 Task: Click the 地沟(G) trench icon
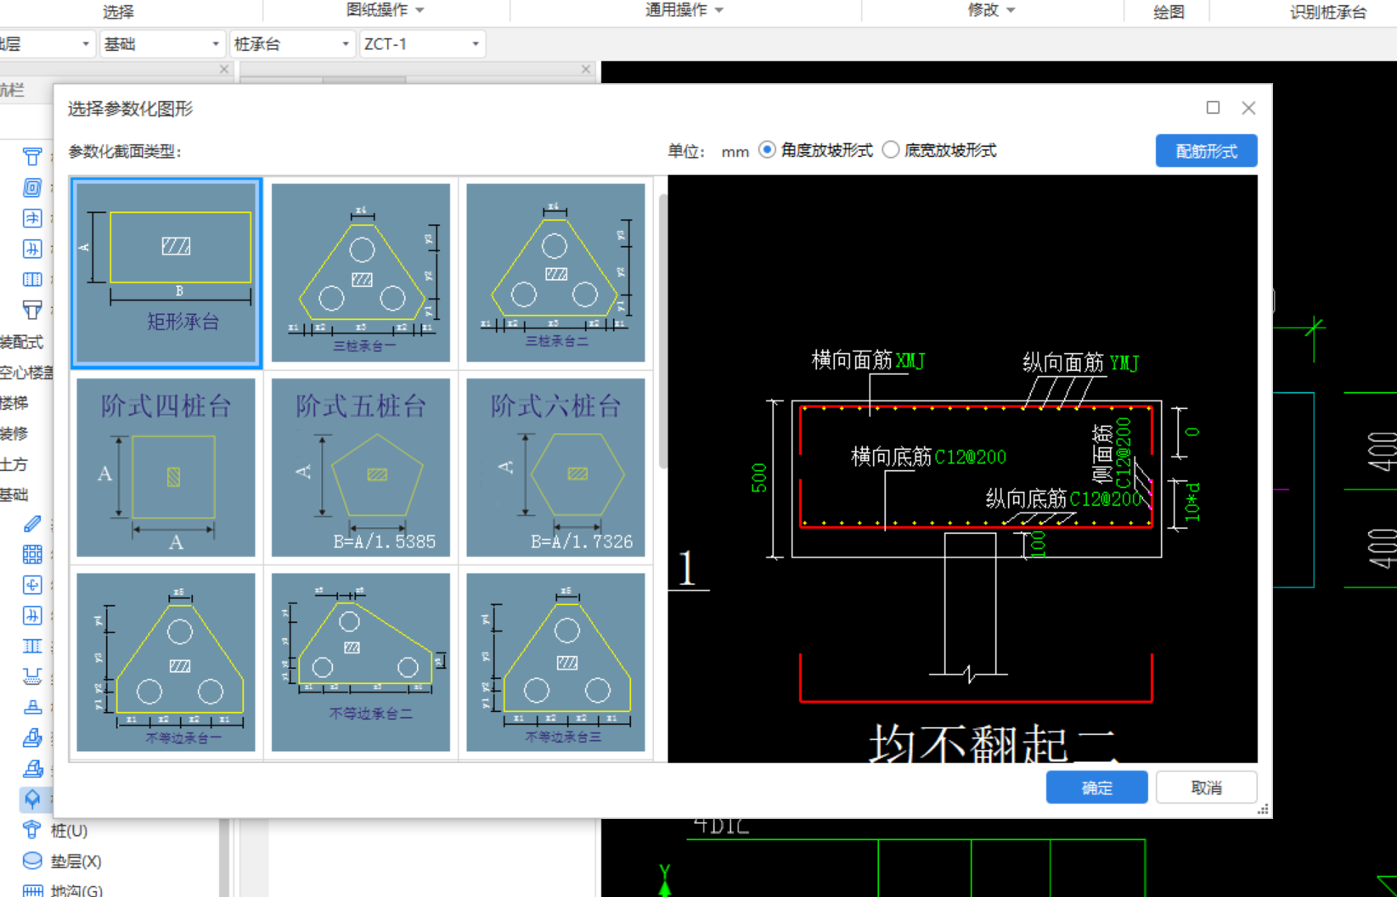32,890
